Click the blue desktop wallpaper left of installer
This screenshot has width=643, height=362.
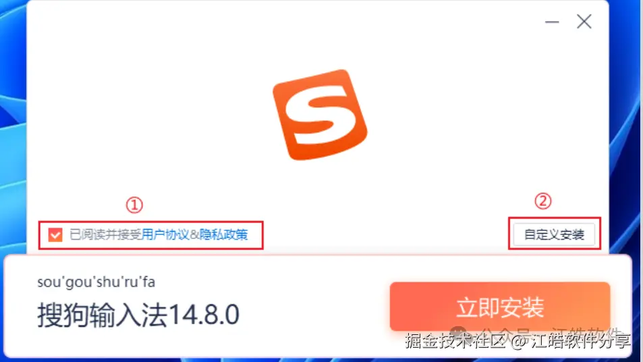(x=13, y=123)
